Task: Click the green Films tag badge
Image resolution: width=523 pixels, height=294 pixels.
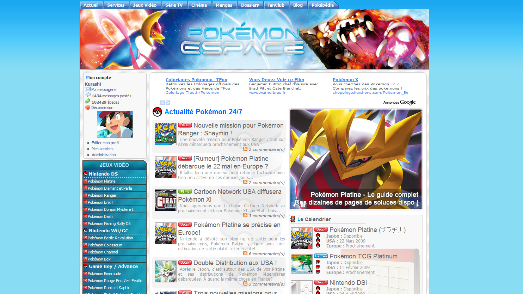Action: click(185, 191)
